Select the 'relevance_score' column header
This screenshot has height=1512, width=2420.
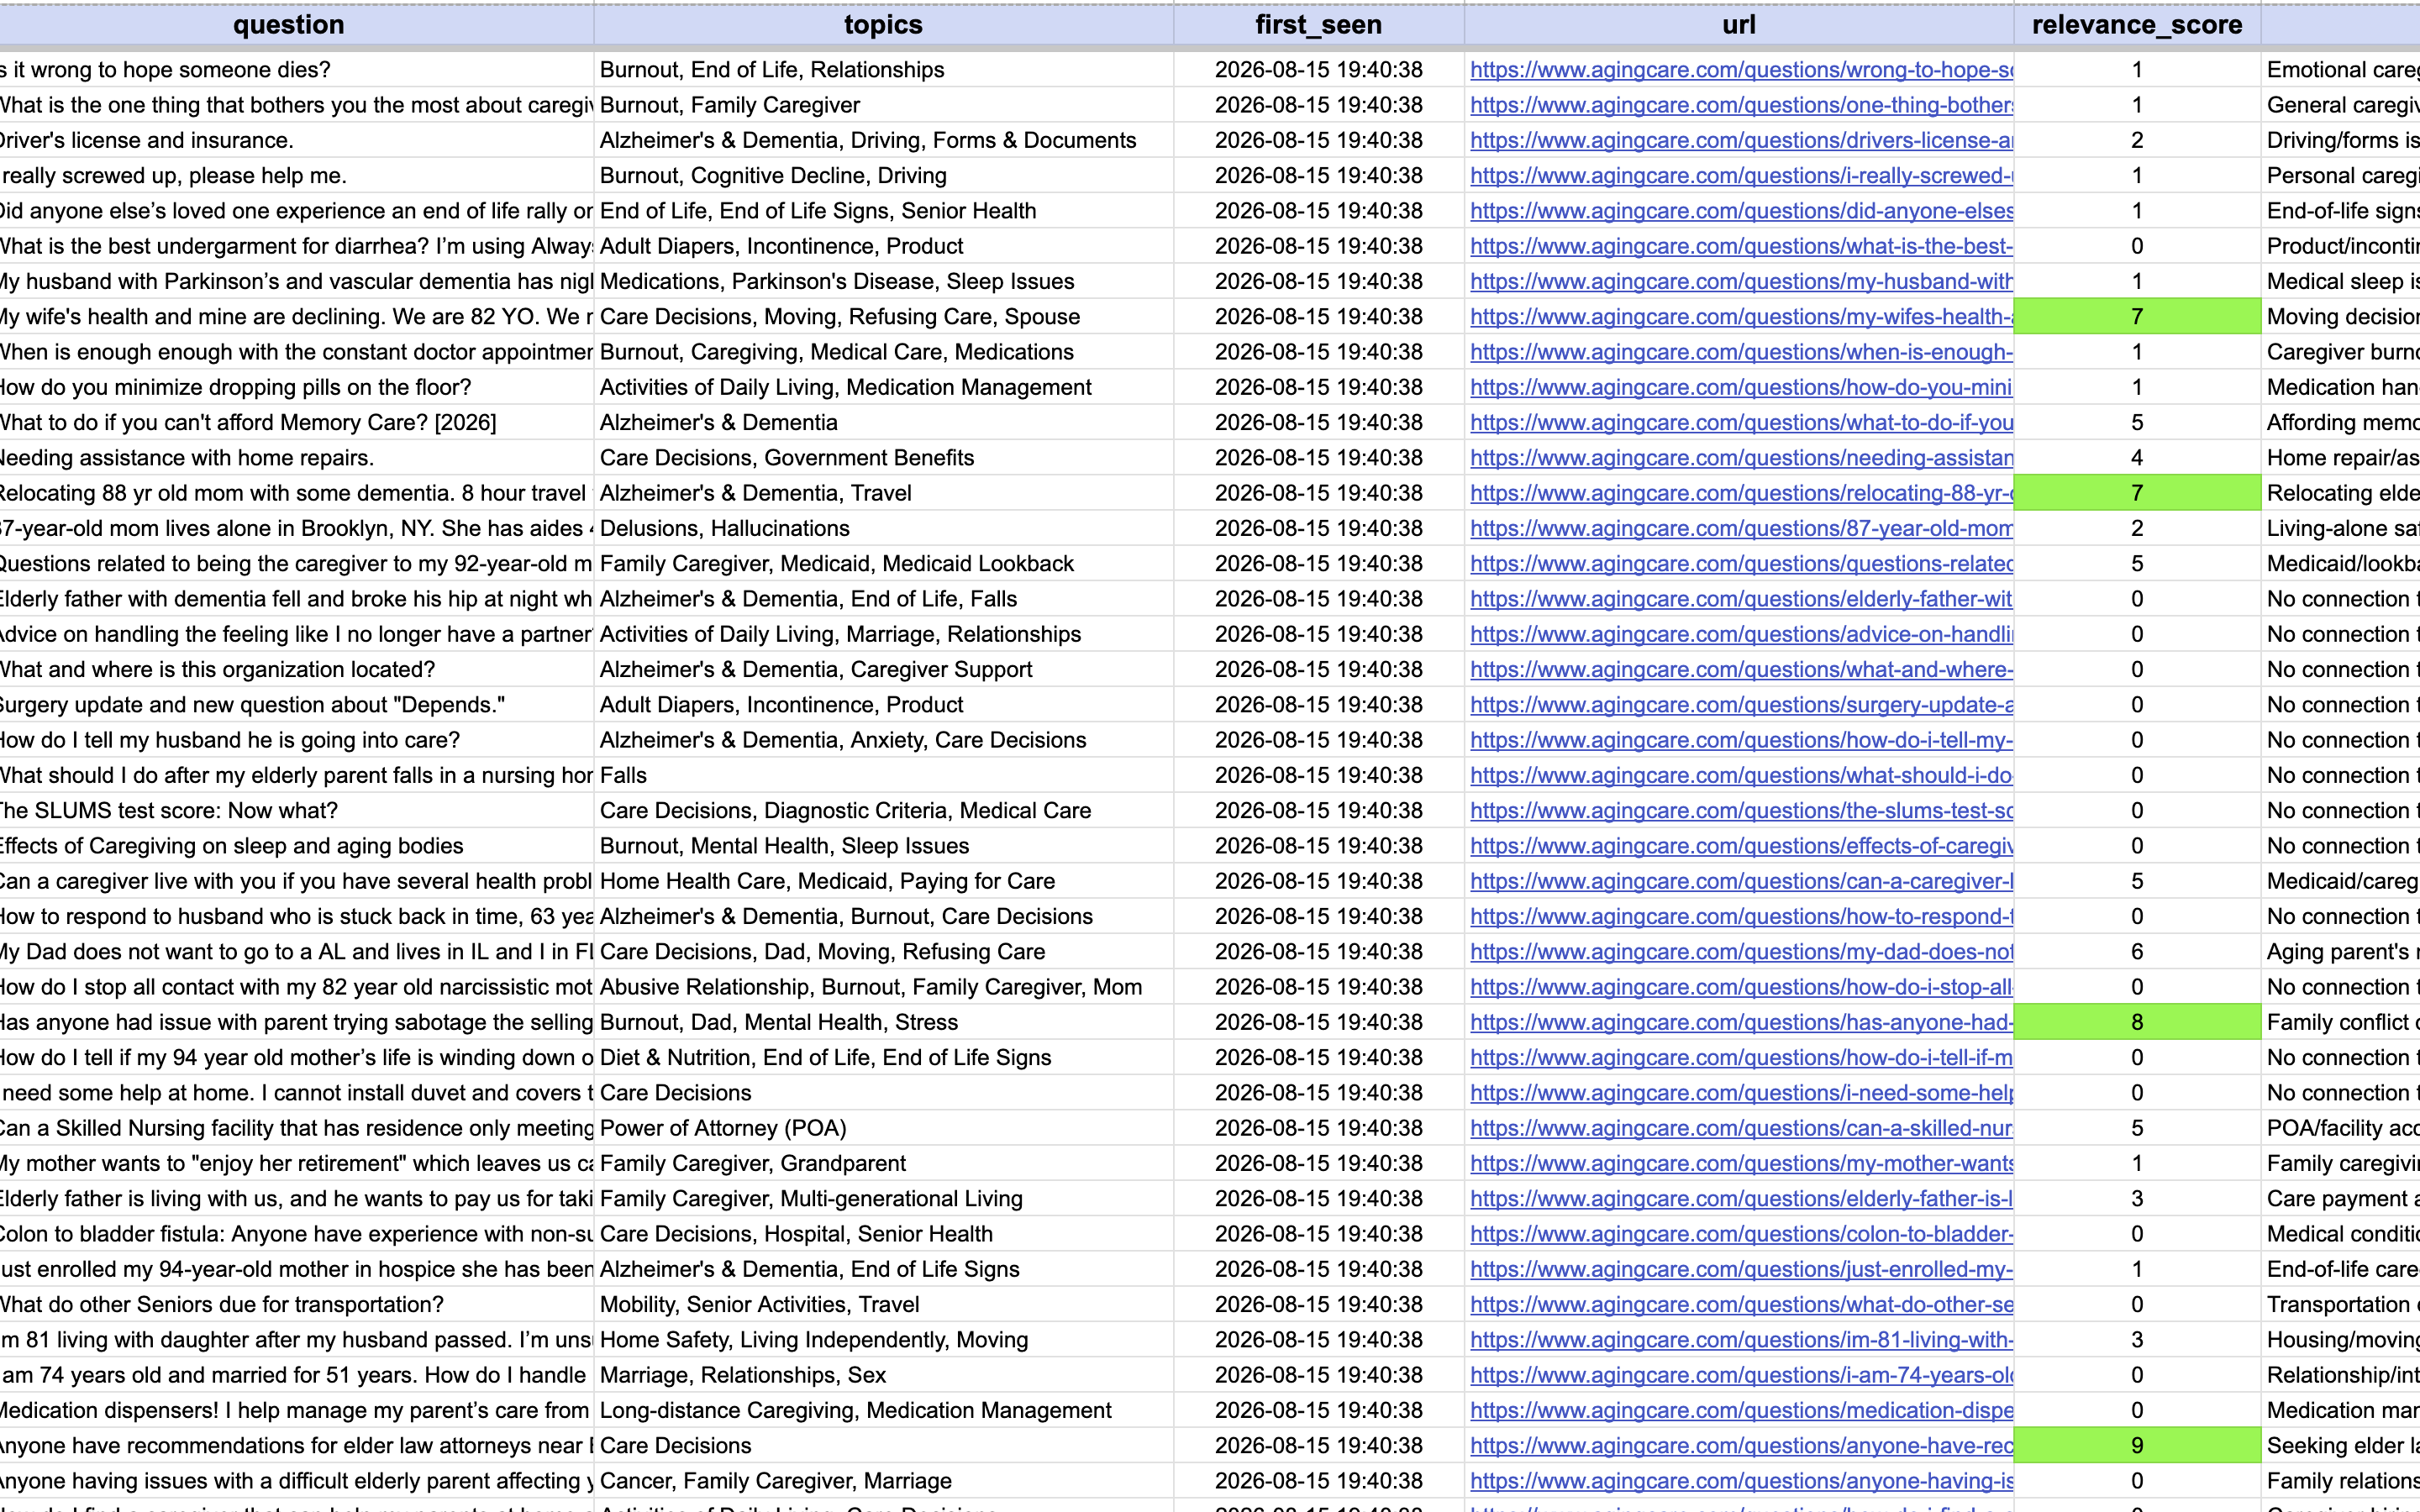[2137, 25]
